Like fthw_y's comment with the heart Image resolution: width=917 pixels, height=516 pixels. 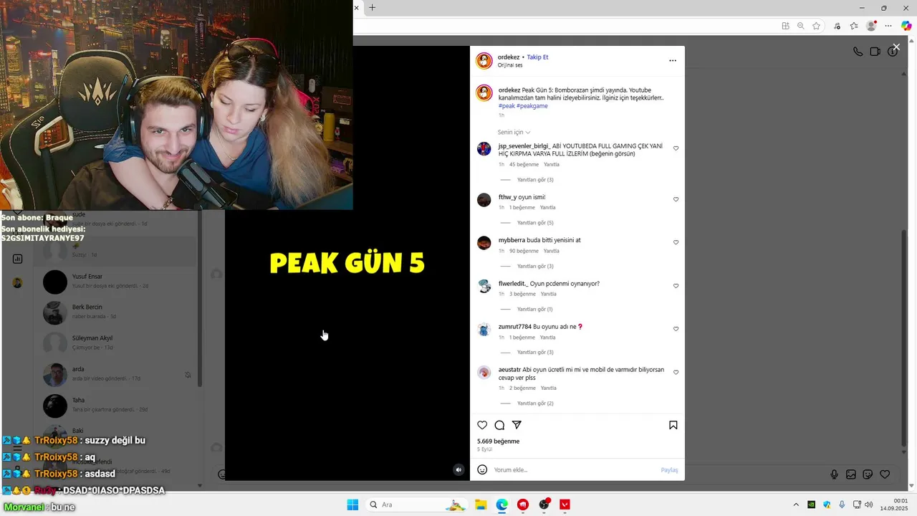pyautogui.click(x=676, y=199)
